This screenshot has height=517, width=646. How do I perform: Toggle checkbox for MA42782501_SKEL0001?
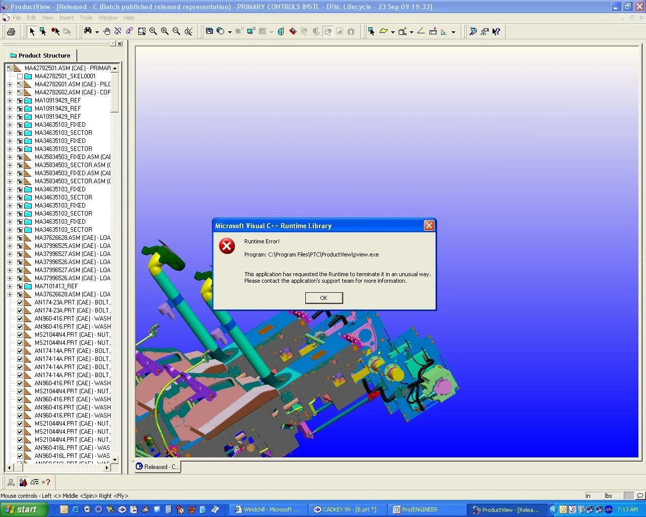(20, 76)
